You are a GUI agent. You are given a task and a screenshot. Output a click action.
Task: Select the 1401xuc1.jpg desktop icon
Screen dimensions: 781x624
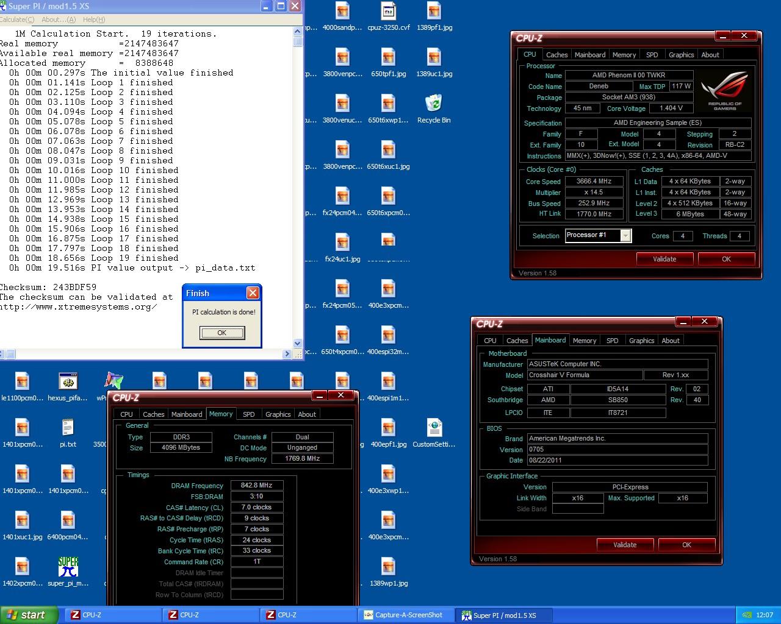(x=22, y=526)
